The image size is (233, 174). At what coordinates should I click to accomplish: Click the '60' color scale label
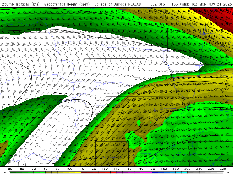22,169
